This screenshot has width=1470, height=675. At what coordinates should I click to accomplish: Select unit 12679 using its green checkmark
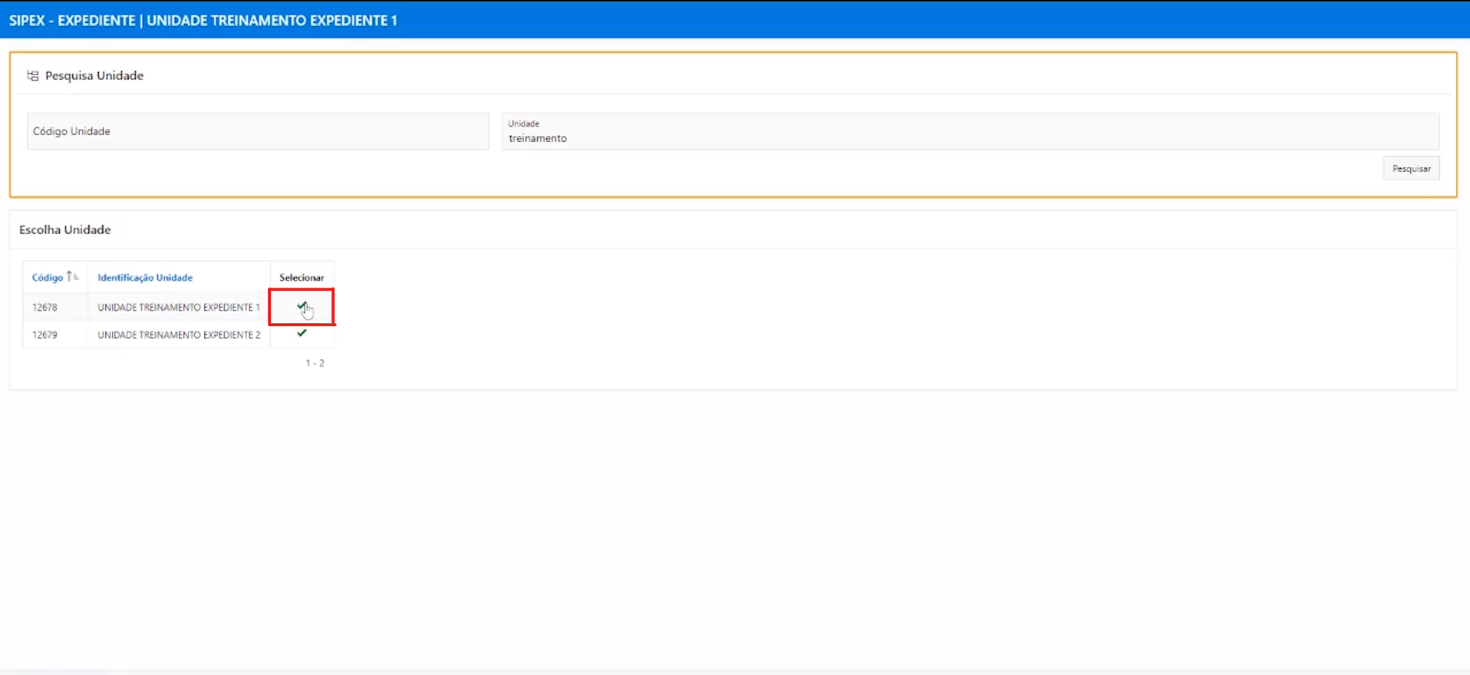(x=302, y=334)
